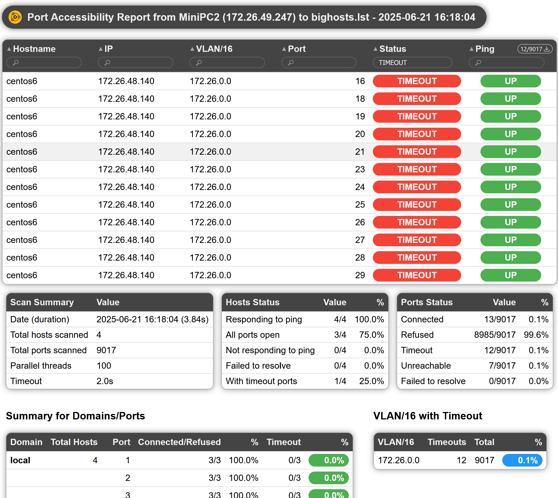Edit the TIMEOUT status filter field

(412, 63)
